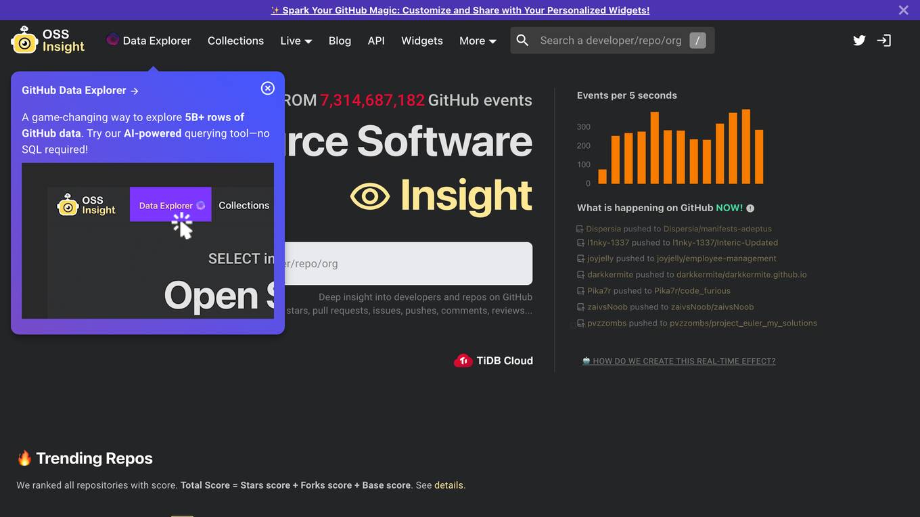The width and height of the screenshot is (920, 517).
Task: Click the Dispersia pushed event row
Action: pyautogui.click(x=674, y=229)
